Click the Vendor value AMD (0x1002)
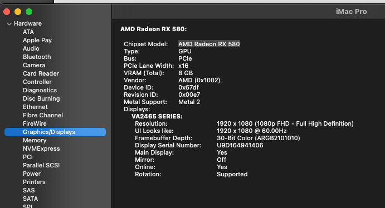This screenshot has width=385, height=208. coord(199,80)
